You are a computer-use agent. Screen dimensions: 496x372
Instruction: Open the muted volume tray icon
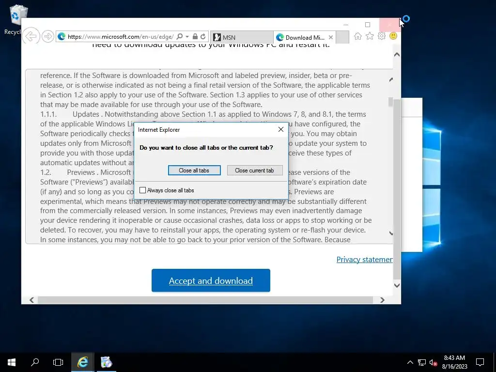pyautogui.click(x=434, y=362)
